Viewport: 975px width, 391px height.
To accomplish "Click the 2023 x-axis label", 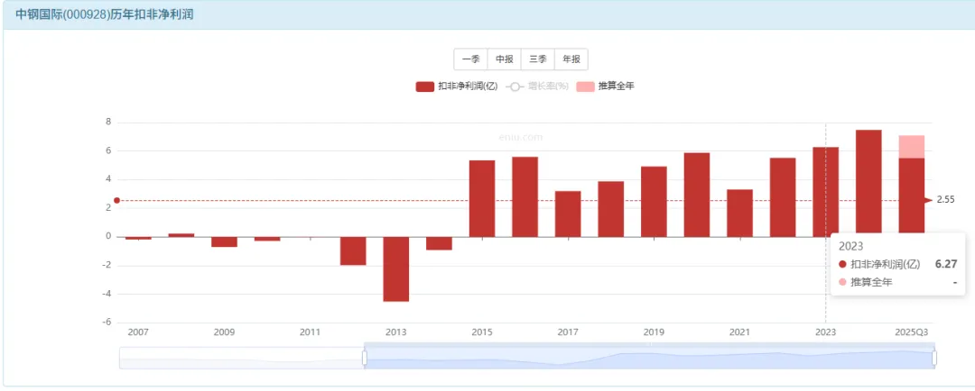I will pos(825,332).
